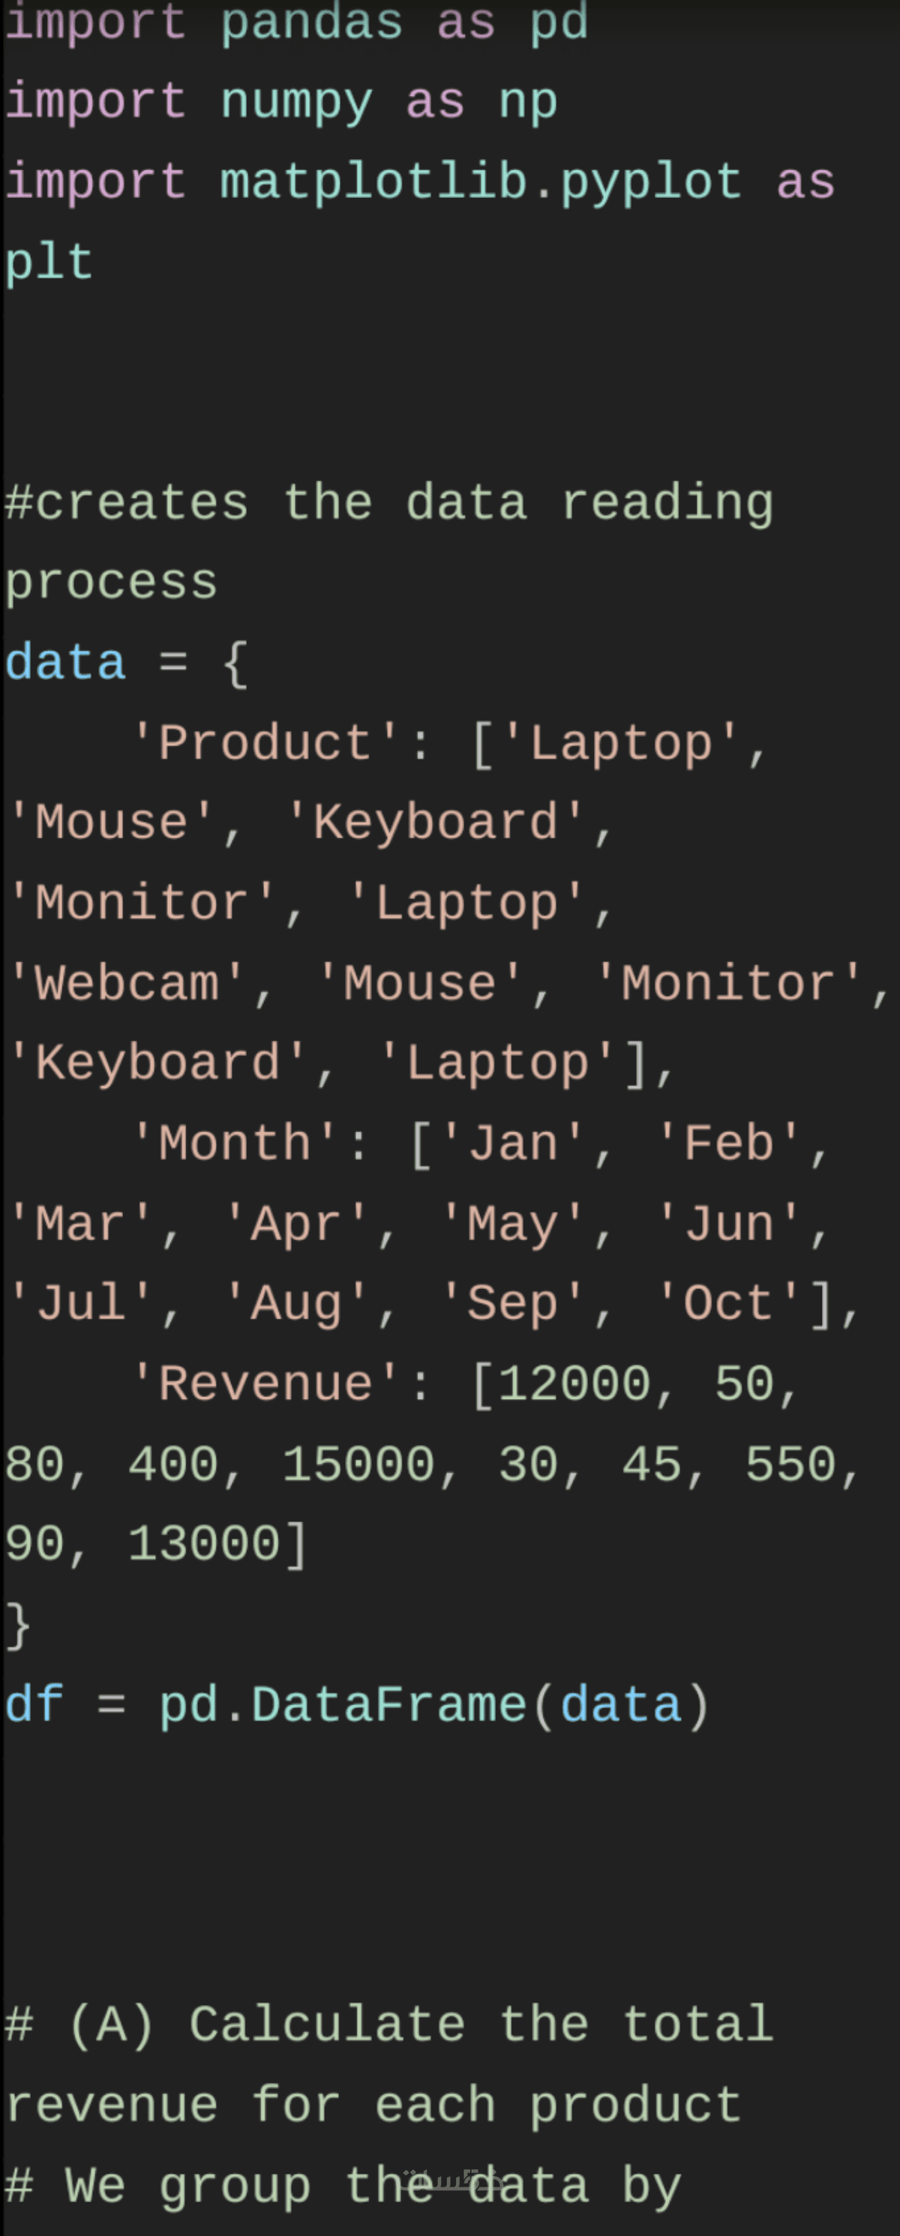The width and height of the screenshot is (900, 2236).
Task: Click the 13000 value before closing bracket
Action: 204,1545
